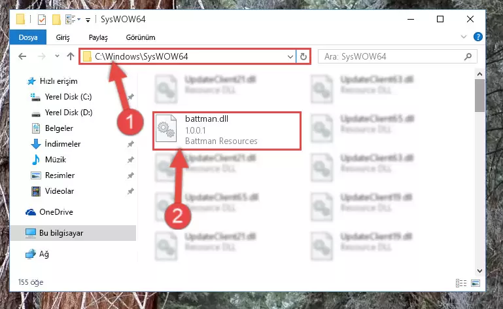Click the pin next to Videolar
This screenshot has height=309, width=503.
(130, 191)
